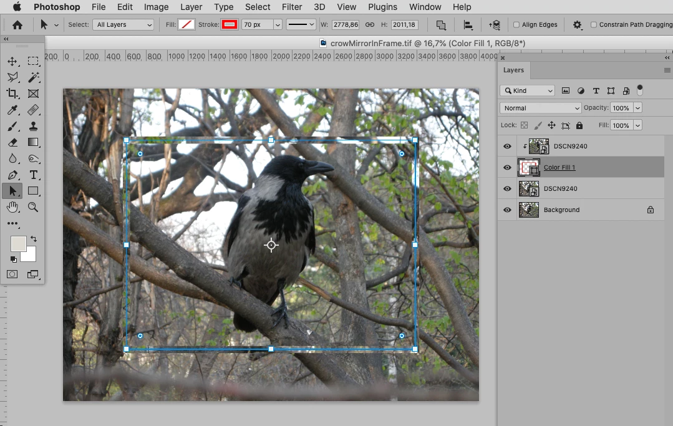
Task: Select the Eyedropper tool
Action: point(12,110)
